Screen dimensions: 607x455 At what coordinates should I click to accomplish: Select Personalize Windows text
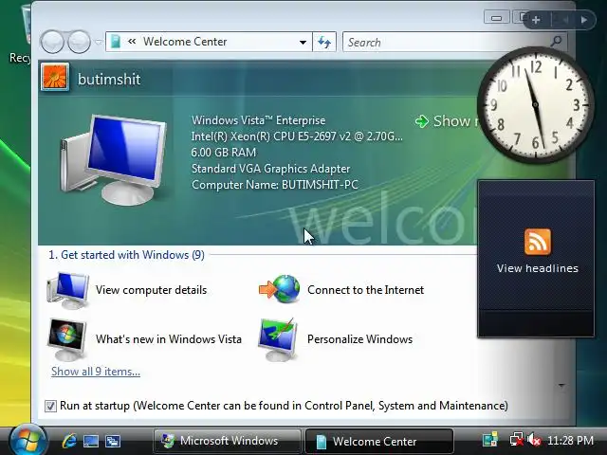(359, 339)
